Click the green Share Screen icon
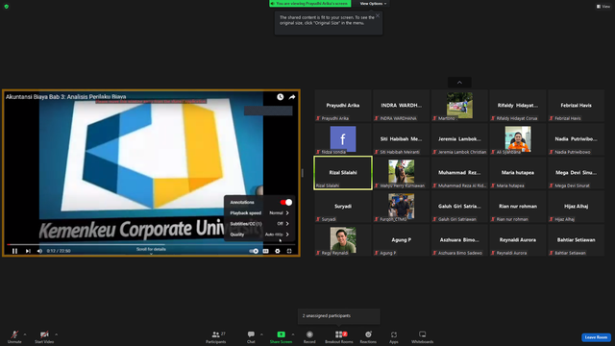615x346 pixels. point(282,334)
